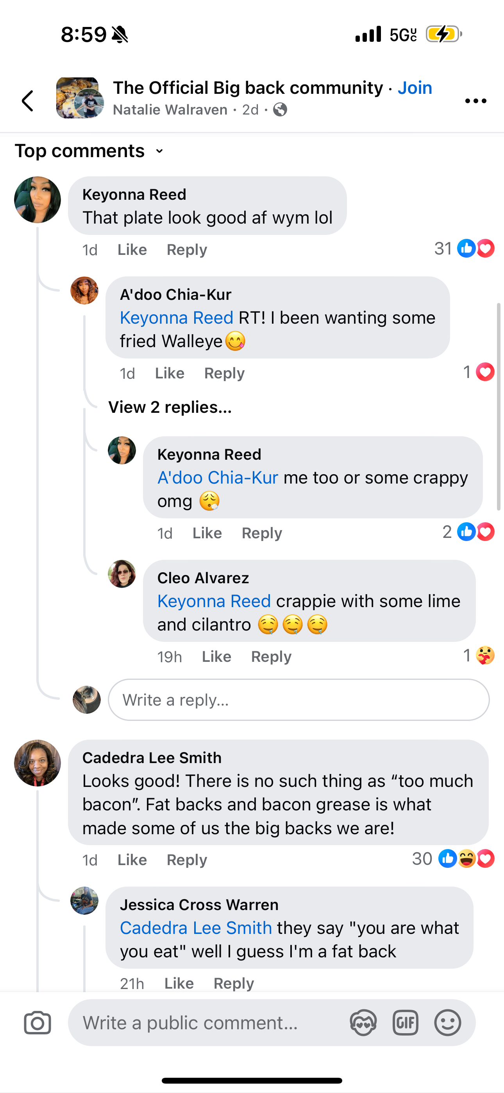Like Cleo Alvarez's crappie comment
The height and width of the screenshot is (1093, 504).
216,656
